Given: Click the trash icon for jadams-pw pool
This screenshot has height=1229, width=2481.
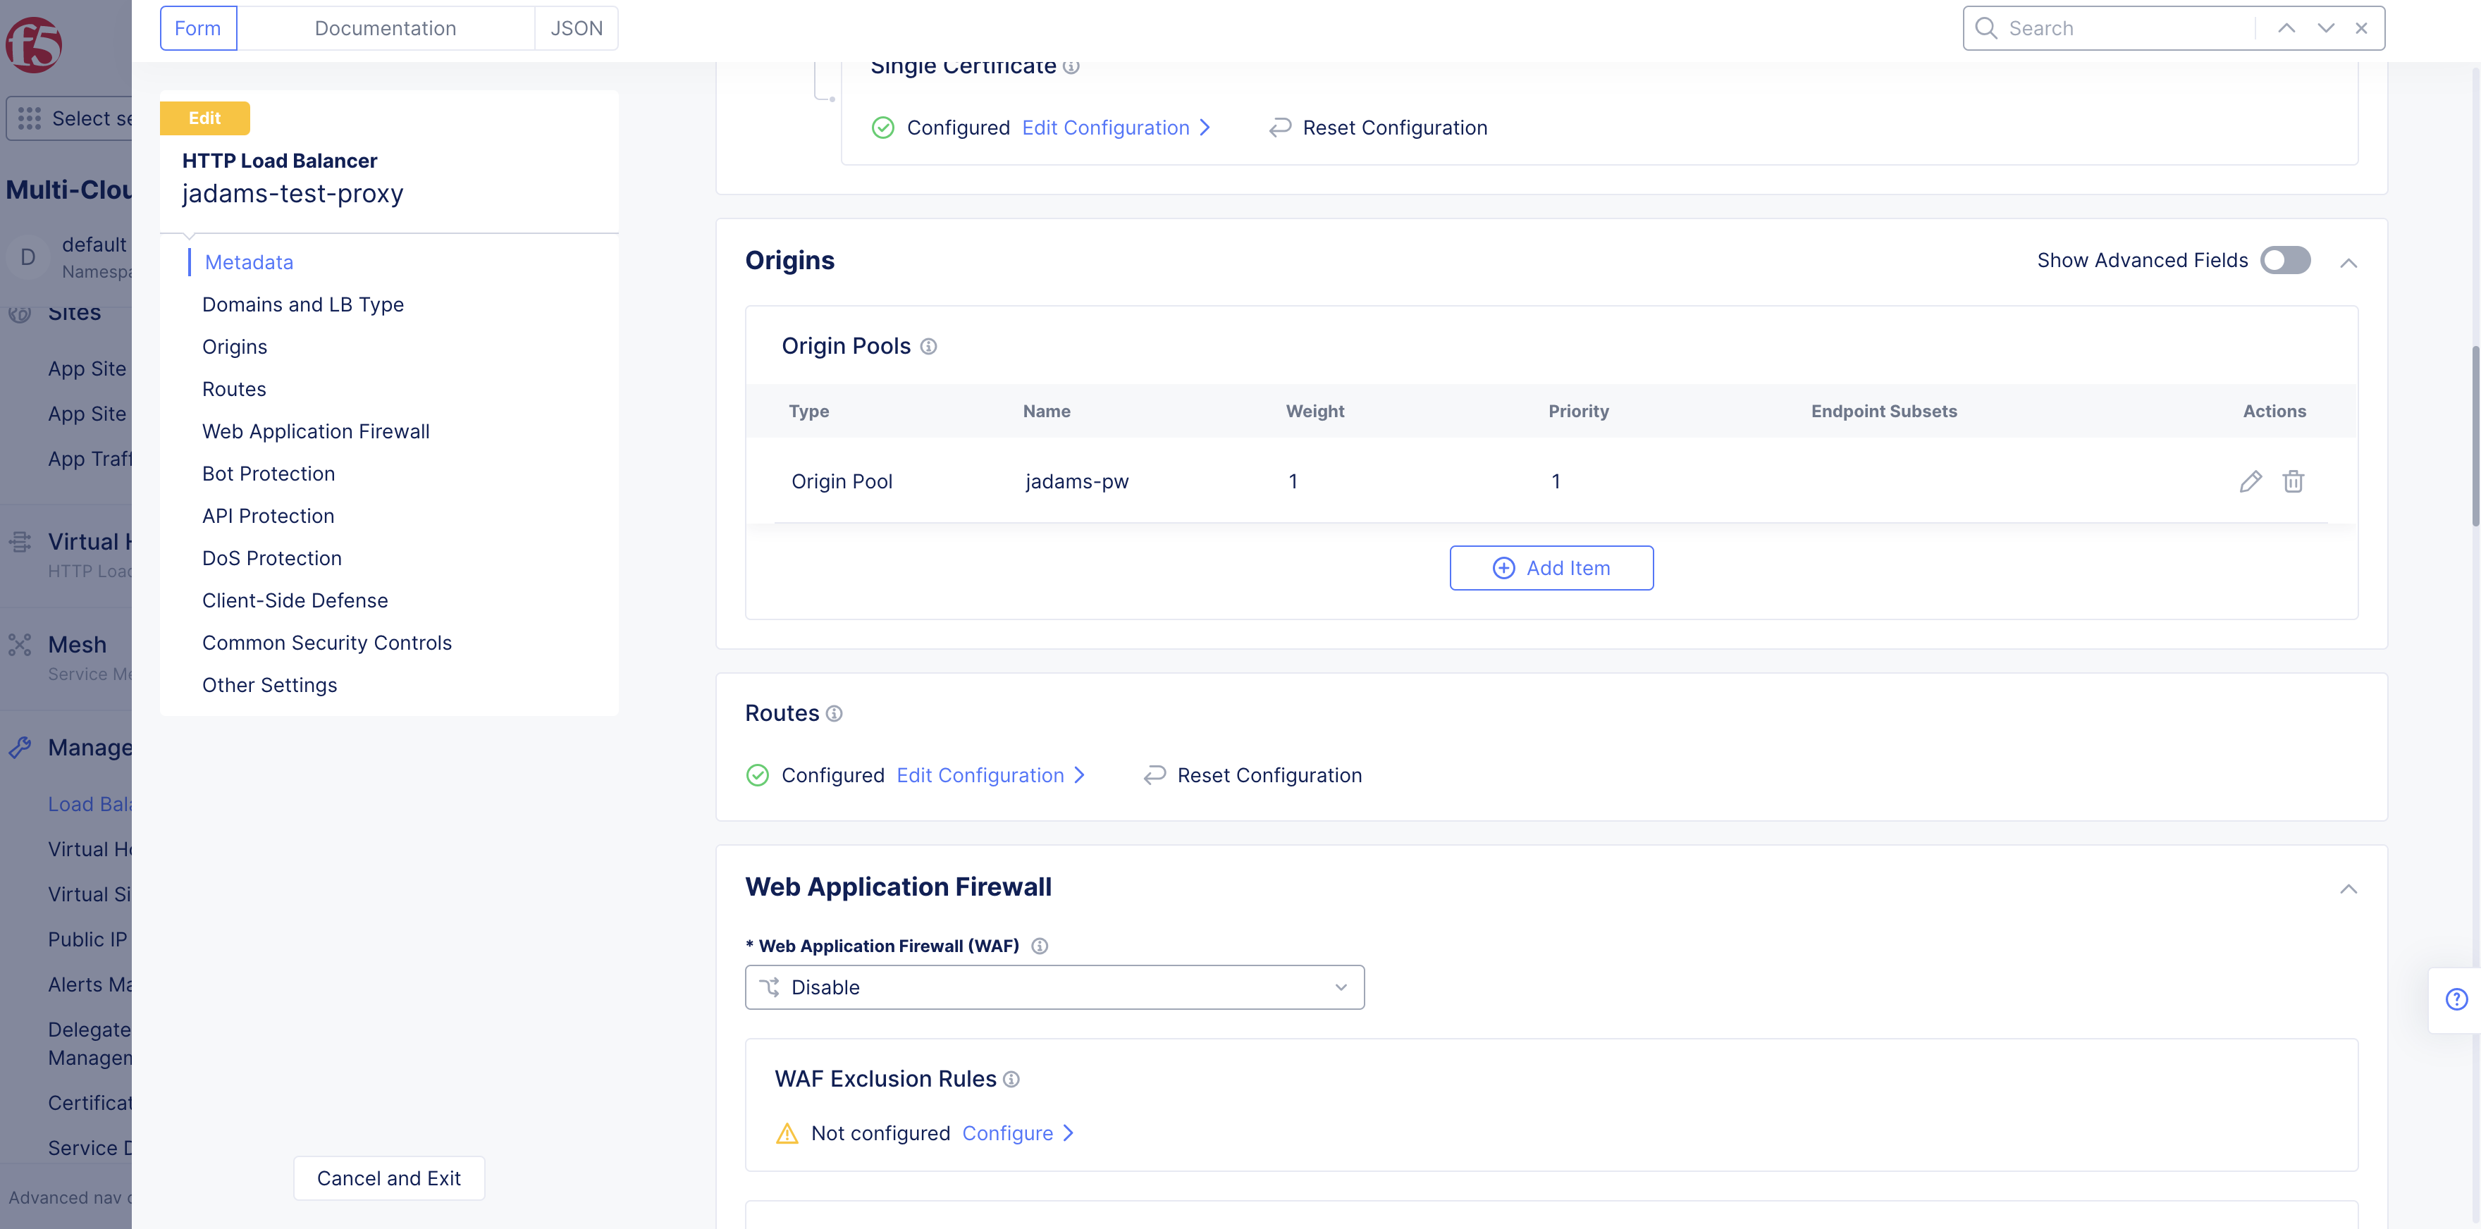Looking at the screenshot, I should pyautogui.click(x=2294, y=481).
